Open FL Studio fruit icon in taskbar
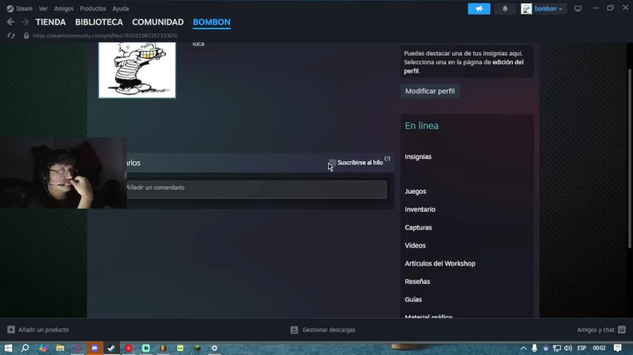Image resolution: width=633 pixels, height=355 pixels. pyautogui.click(x=163, y=348)
